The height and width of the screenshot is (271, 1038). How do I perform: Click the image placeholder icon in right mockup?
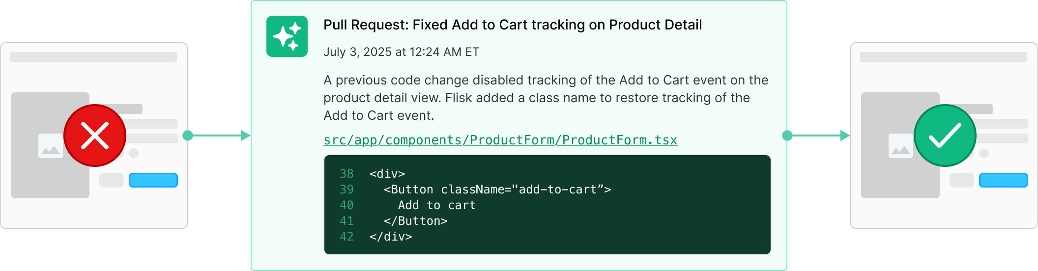[x=900, y=146]
